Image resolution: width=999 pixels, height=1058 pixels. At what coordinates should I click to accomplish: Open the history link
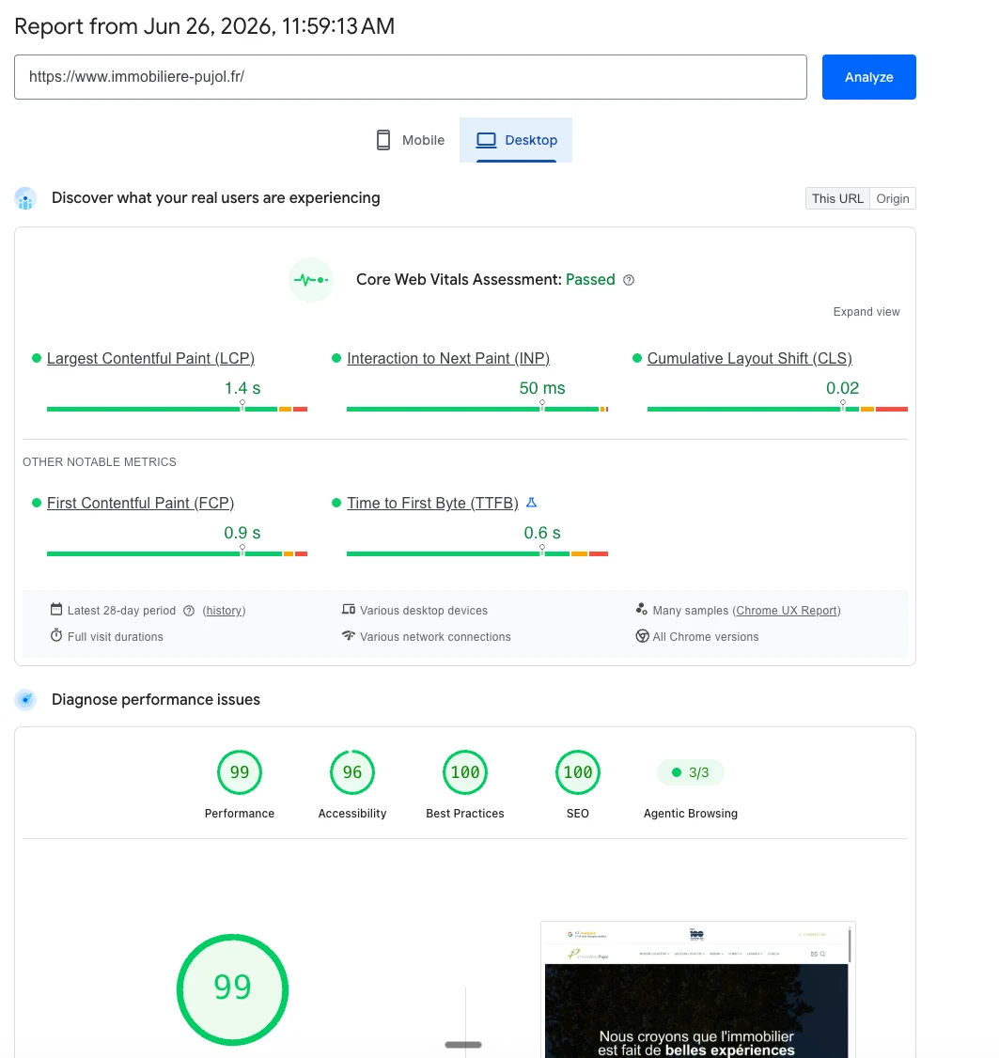[x=224, y=611]
